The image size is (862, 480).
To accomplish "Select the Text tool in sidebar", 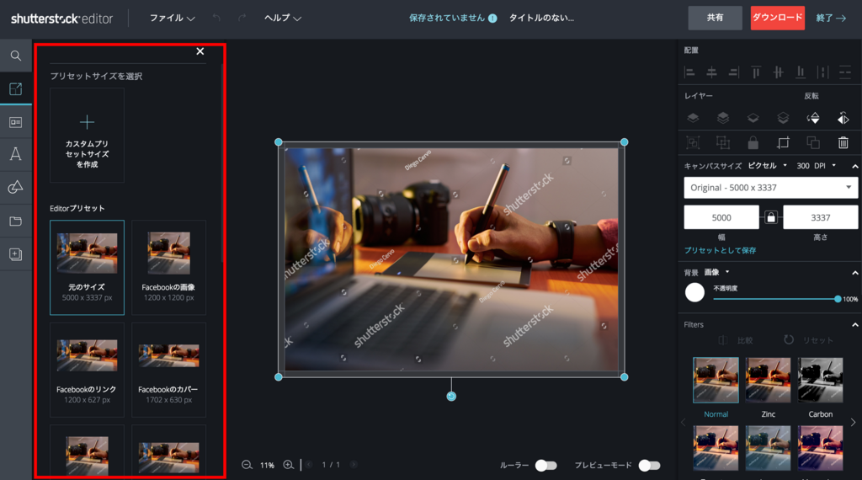I will [15, 154].
